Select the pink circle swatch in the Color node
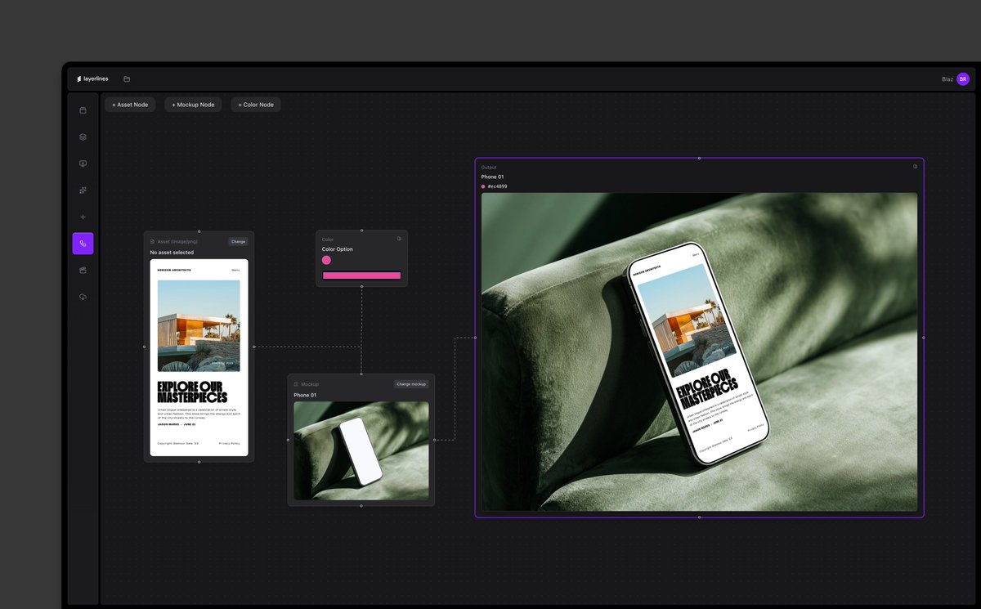The height and width of the screenshot is (609, 981). coord(326,259)
